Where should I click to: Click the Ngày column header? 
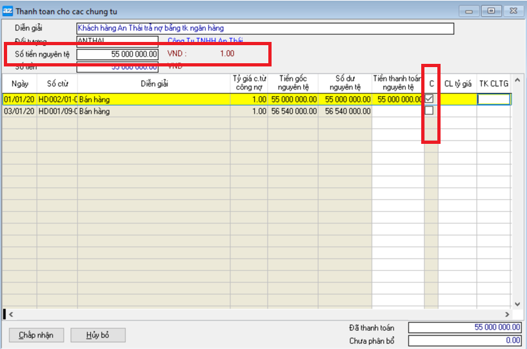point(19,84)
